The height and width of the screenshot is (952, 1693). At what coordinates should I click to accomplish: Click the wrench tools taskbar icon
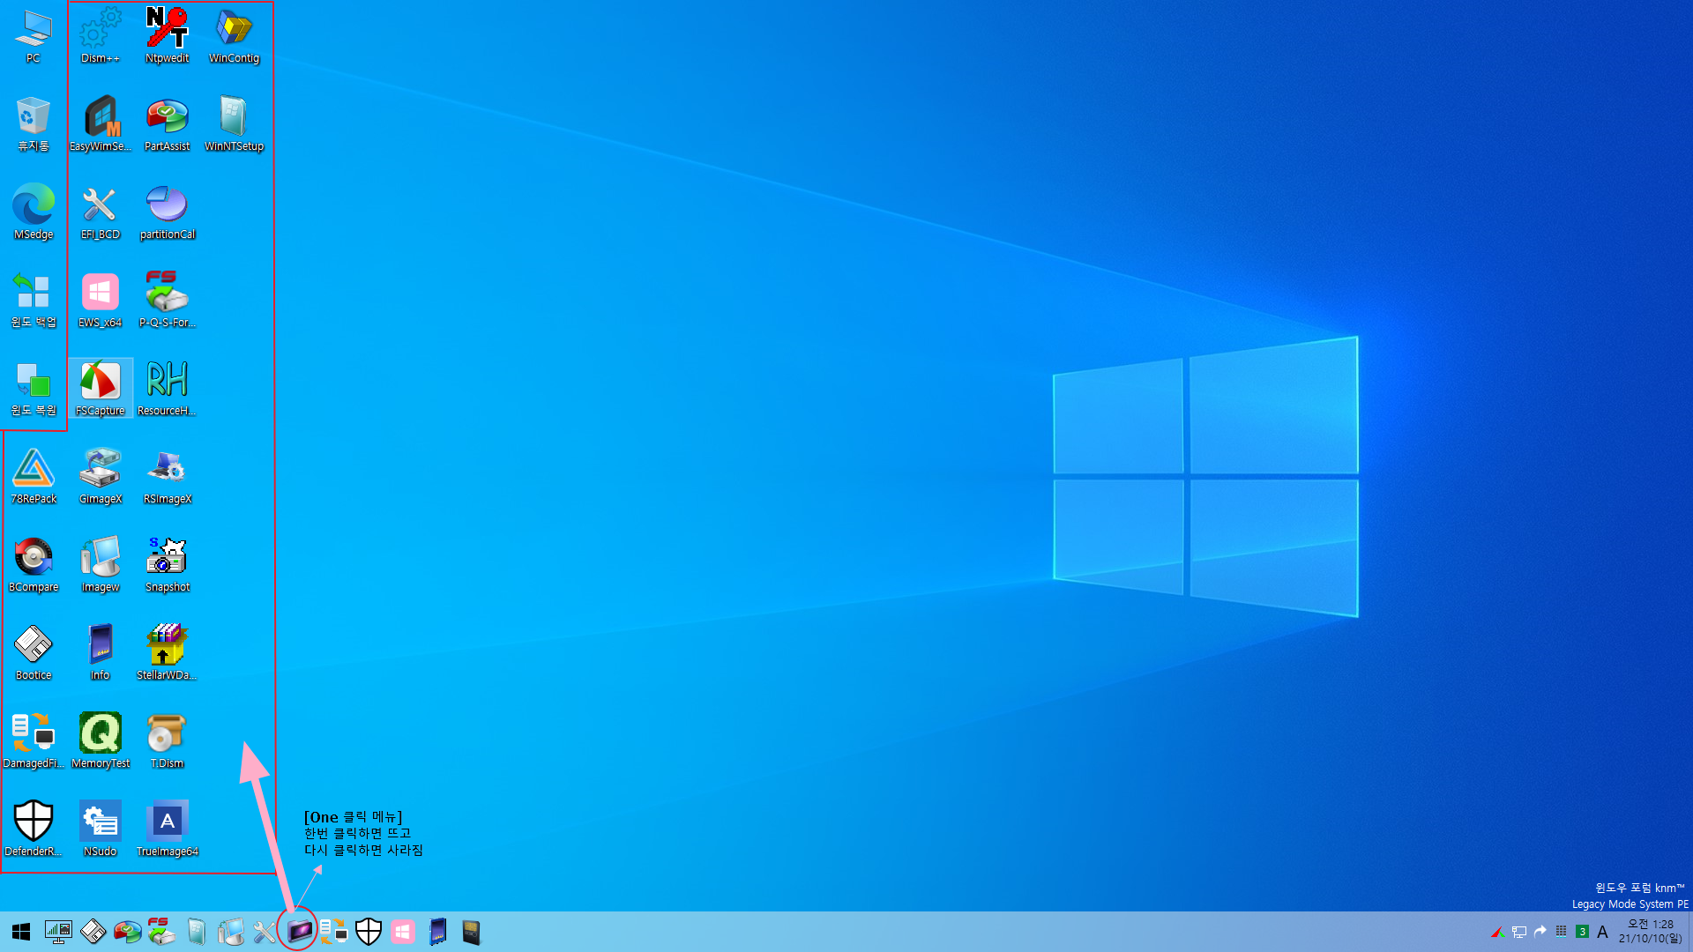(265, 932)
